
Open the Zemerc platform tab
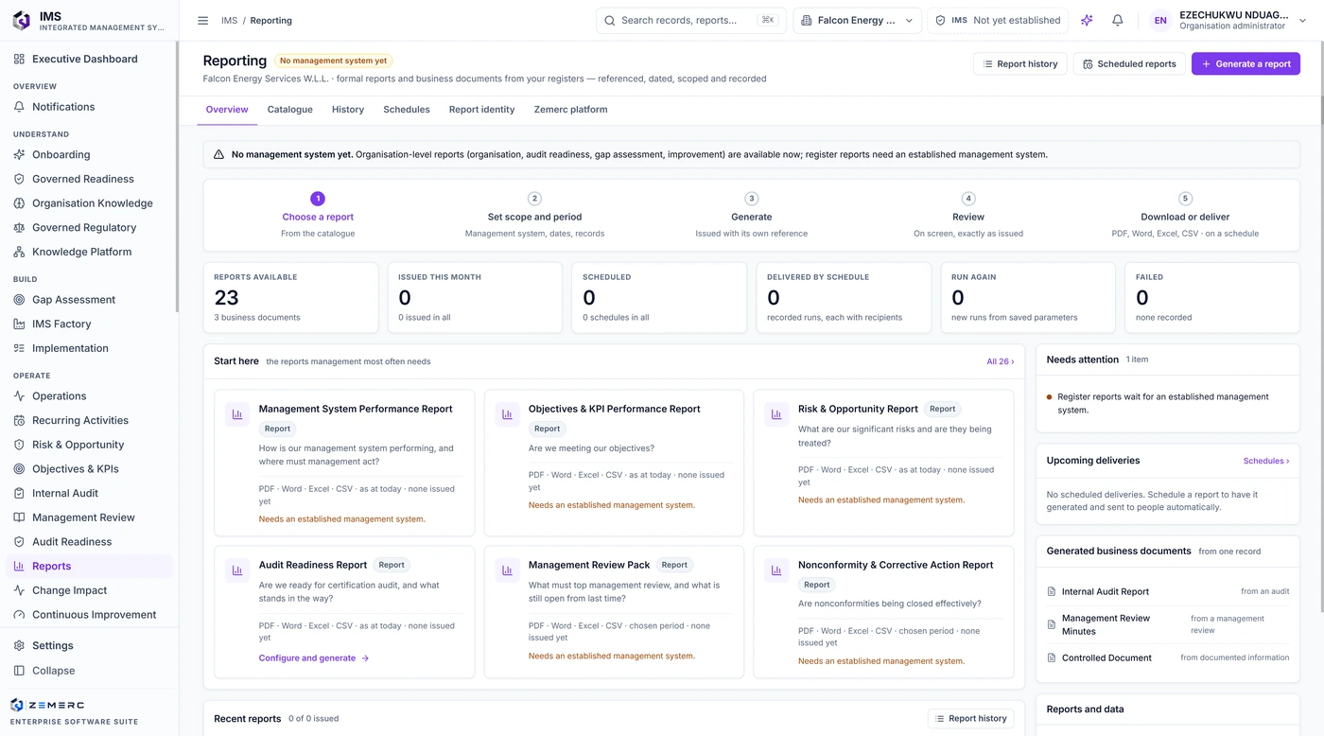click(570, 110)
